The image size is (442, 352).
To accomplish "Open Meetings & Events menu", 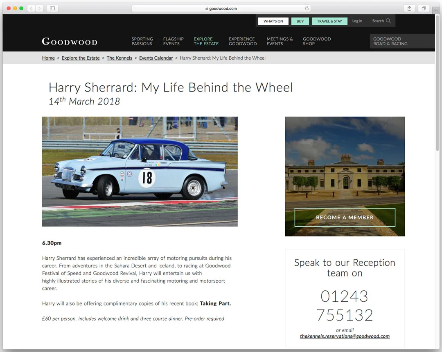I will tap(280, 41).
